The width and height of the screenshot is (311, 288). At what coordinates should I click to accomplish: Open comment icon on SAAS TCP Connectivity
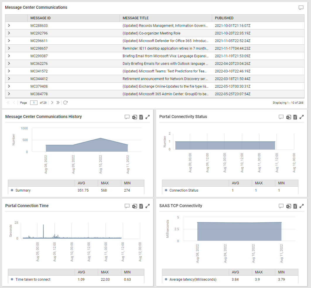(x=281, y=206)
